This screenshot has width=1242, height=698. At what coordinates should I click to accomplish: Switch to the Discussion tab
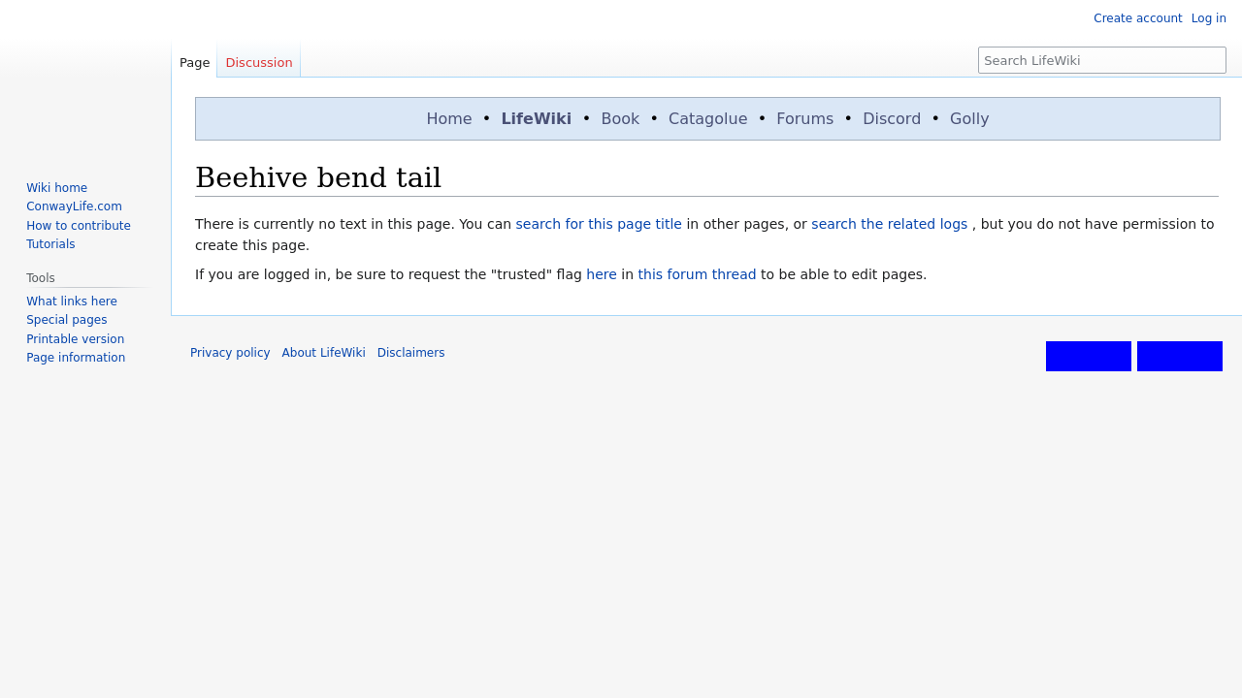258,62
